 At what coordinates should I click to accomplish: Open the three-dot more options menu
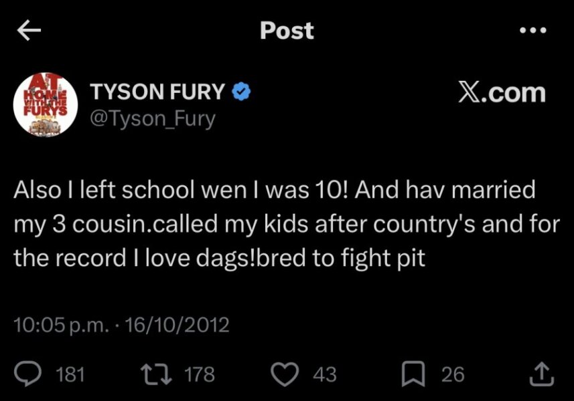(x=533, y=30)
